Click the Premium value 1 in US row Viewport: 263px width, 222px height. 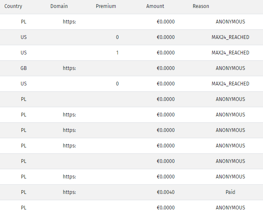click(117, 53)
